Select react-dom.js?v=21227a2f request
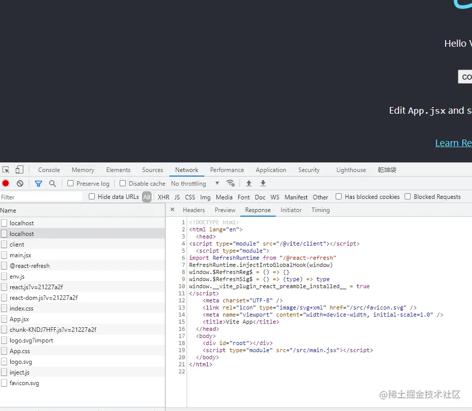The width and height of the screenshot is (472, 411). (x=83, y=298)
